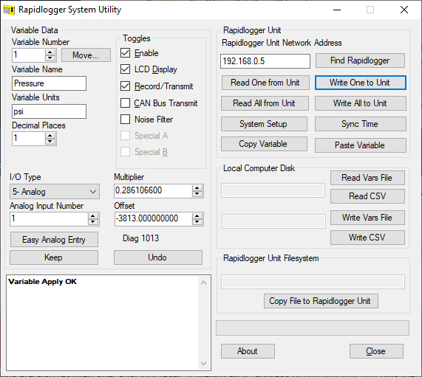Click the 'Variable Apply OK' log message
The height and width of the screenshot is (377, 422).
click(43, 282)
